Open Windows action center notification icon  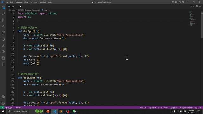click(x=199, y=111)
